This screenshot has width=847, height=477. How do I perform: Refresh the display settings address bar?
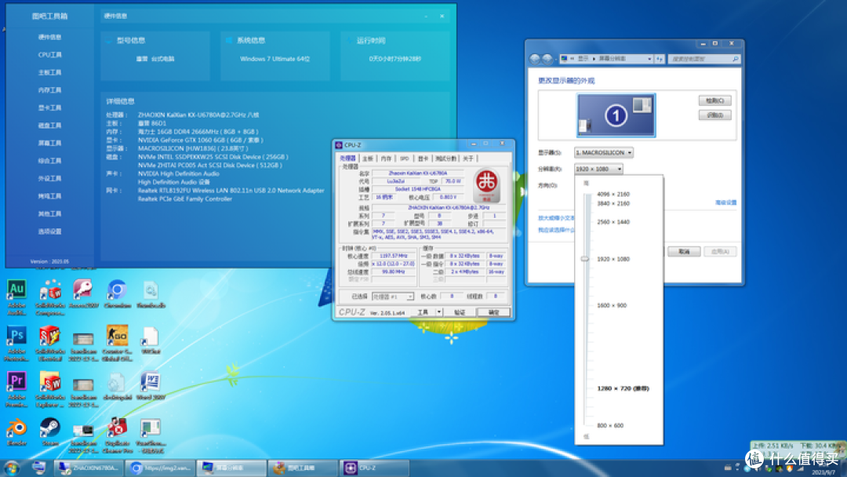(660, 59)
